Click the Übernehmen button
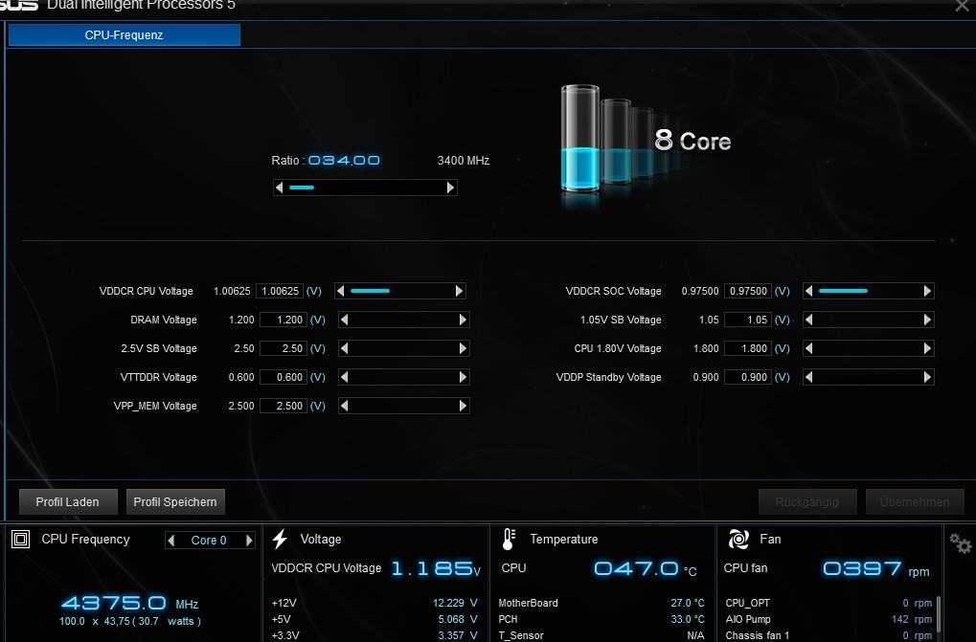Image resolution: width=976 pixels, height=642 pixels. click(x=915, y=501)
